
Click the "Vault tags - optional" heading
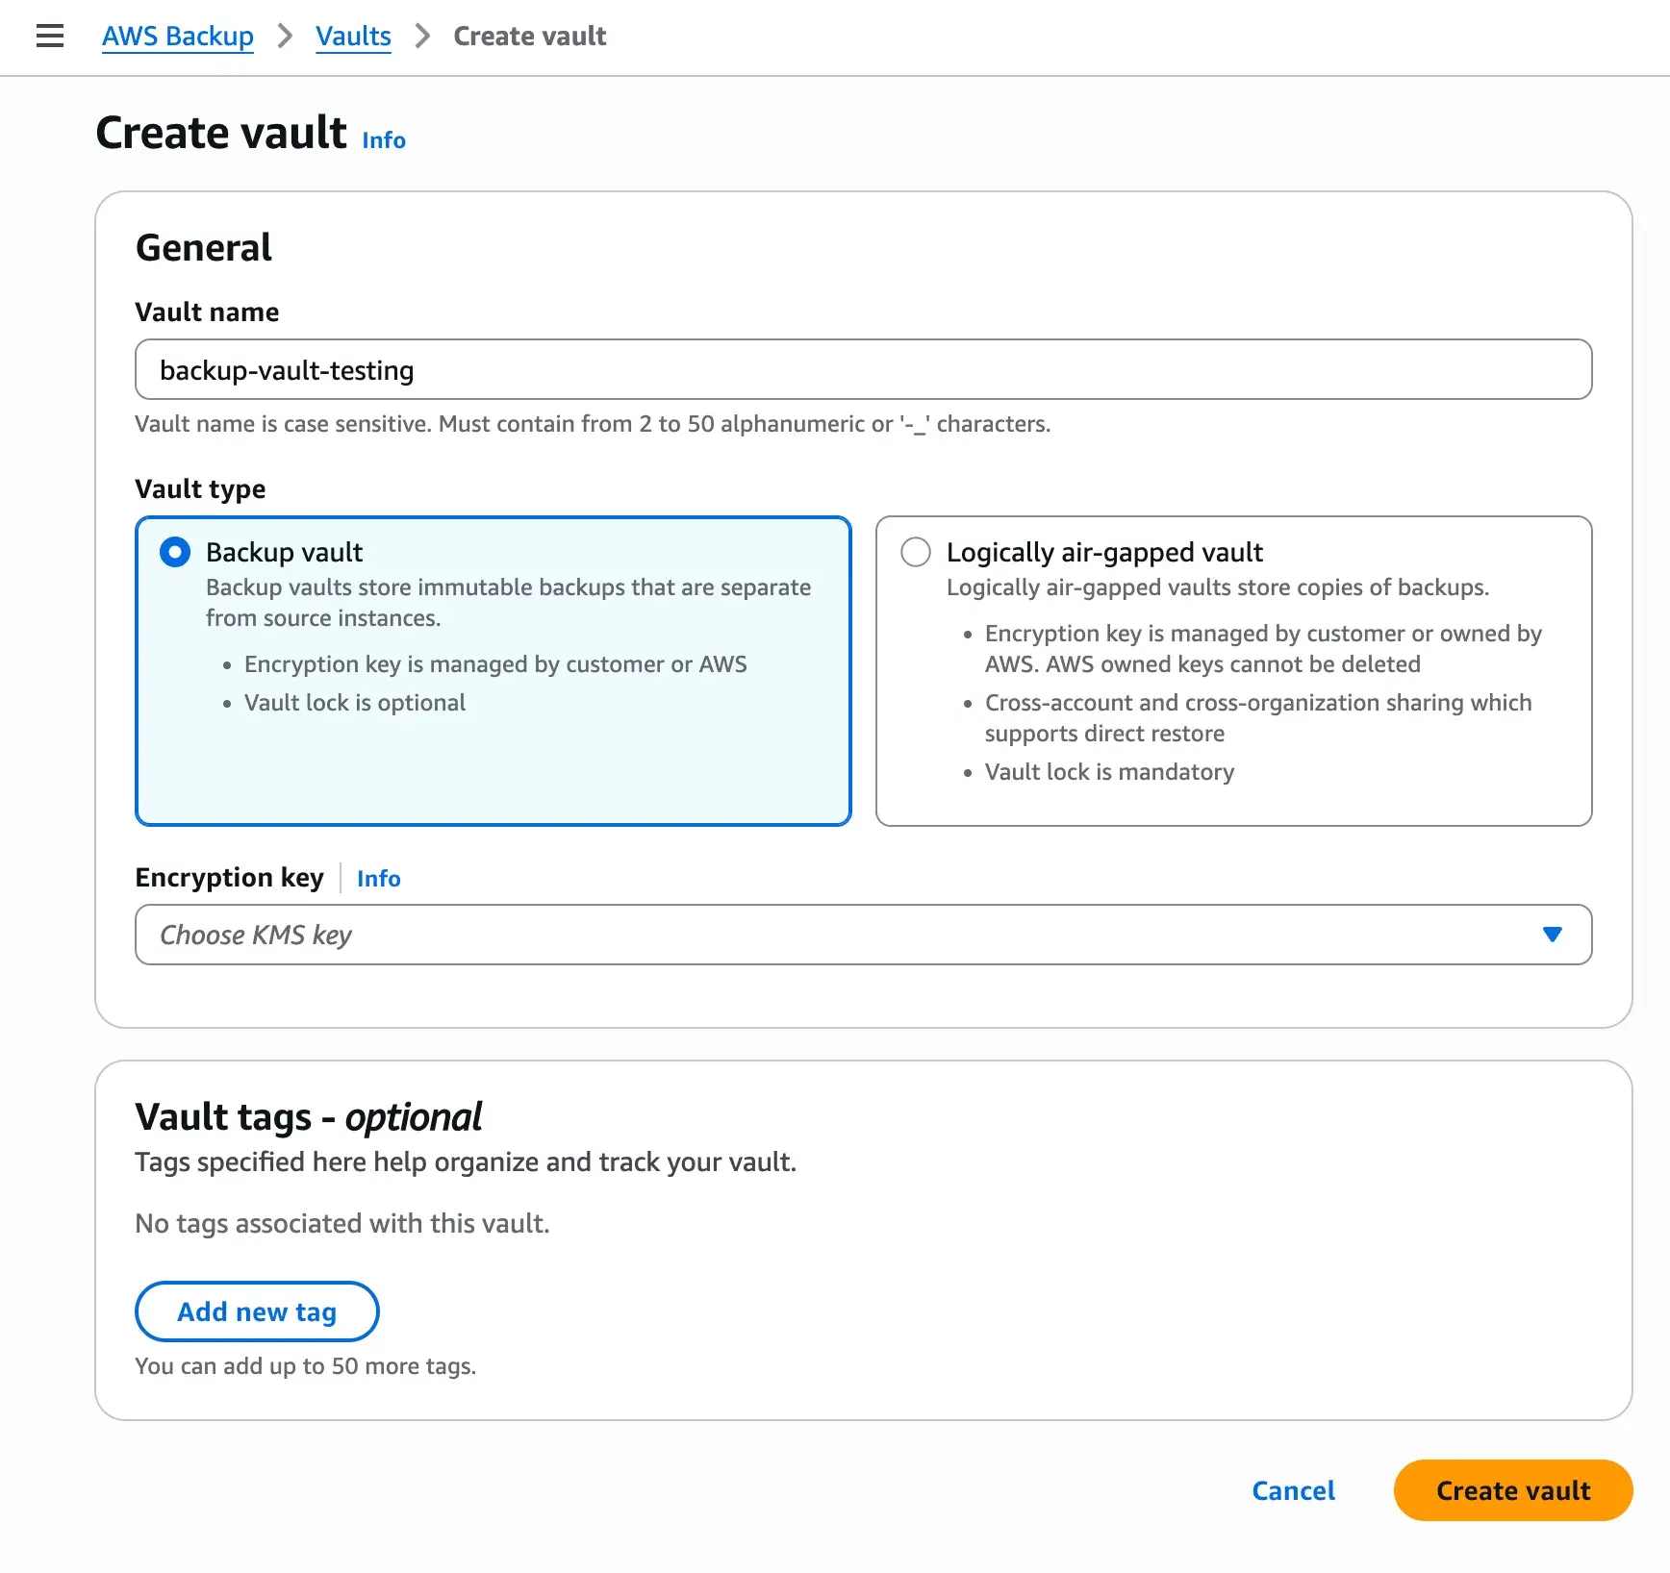coord(308,1117)
